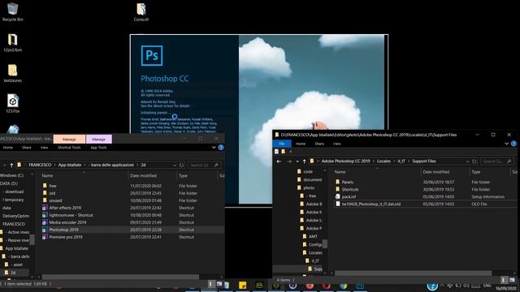Refresh the Support Files address bar
520x292 pixels.
(x=474, y=161)
